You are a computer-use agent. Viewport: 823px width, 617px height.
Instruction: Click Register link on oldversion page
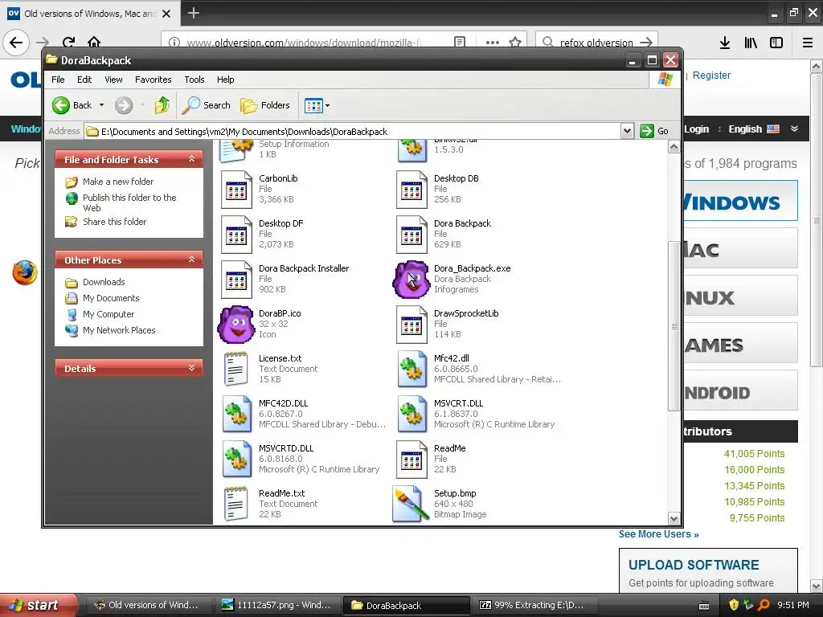click(711, 75)
